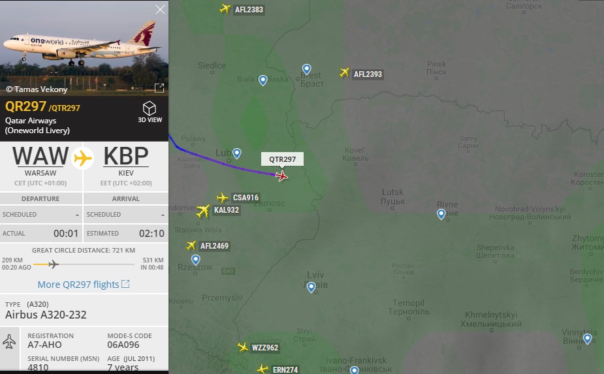The width and height of the screenshot is (604, 374).
Task: Select the AFL2383 aircraft icon
Action: click(225, 8)
